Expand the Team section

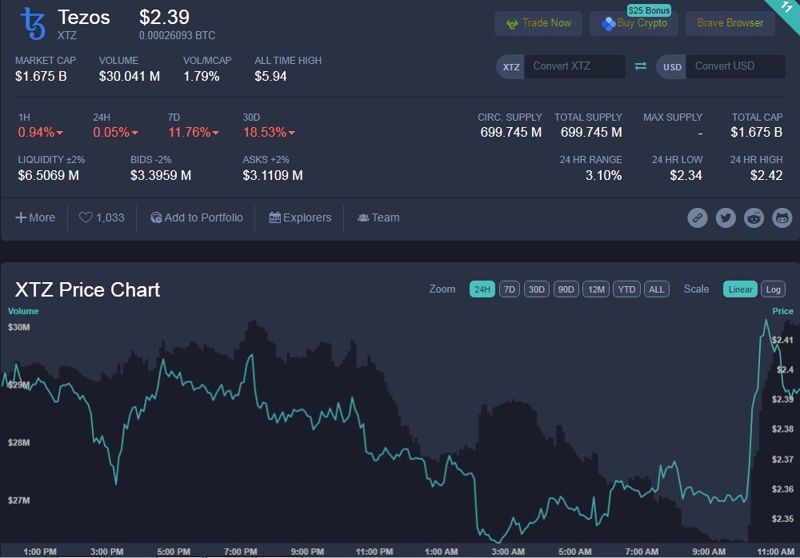click(x=378, y=217)
